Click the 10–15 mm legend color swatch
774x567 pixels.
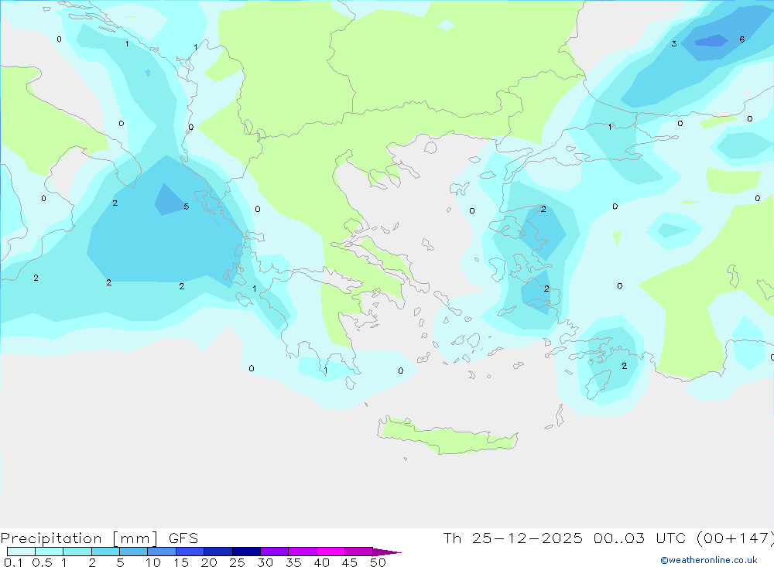pos(162,552)
